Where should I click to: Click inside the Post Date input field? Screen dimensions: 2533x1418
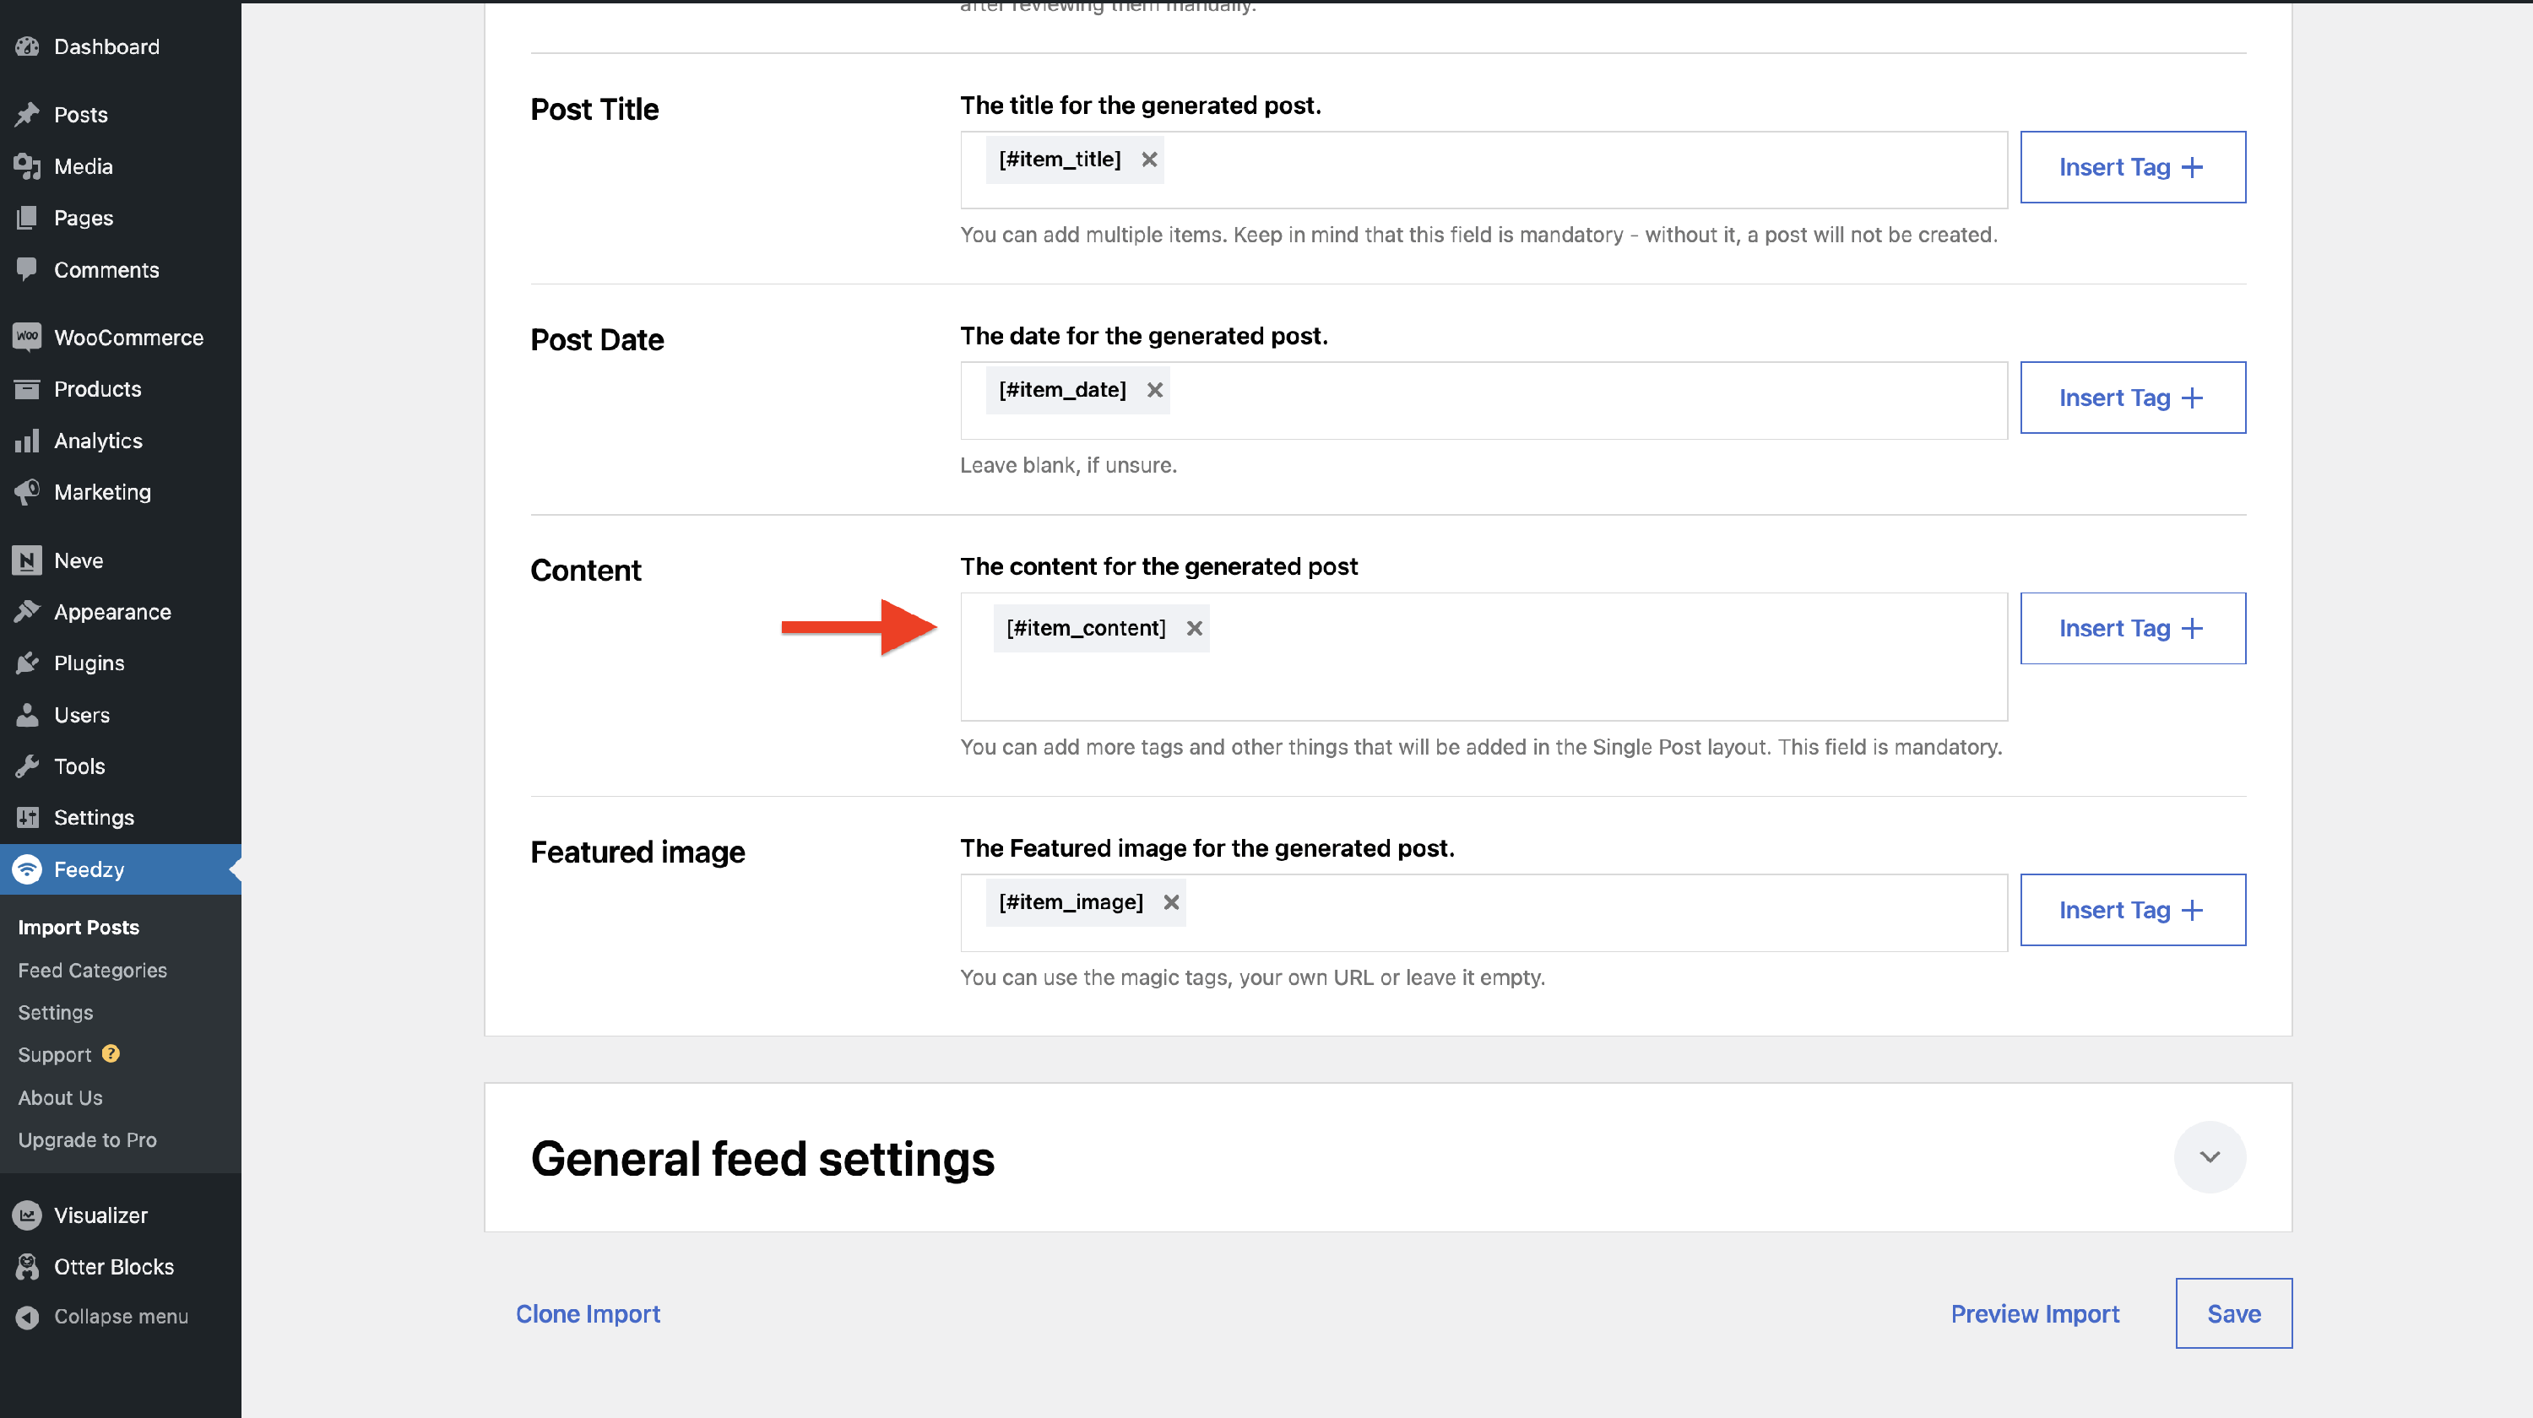(1573, 401)
